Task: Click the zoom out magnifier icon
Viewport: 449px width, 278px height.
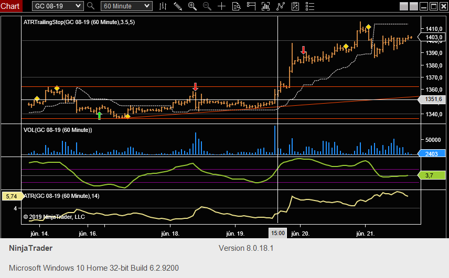Action: (207, 6)
